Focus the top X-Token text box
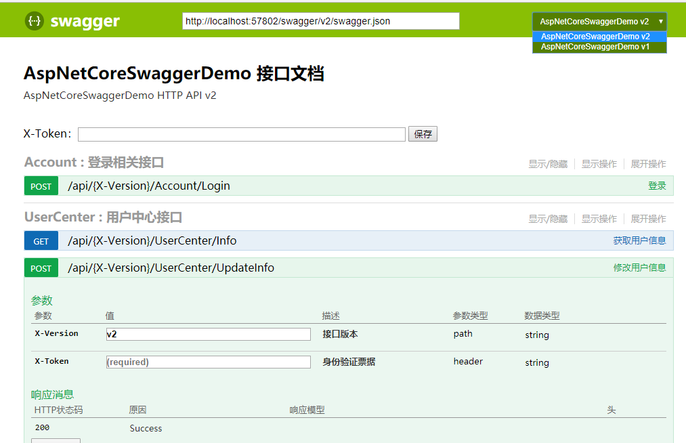This screenshot has width=686, height=443. pyautogui.click(x=242, y=134)
